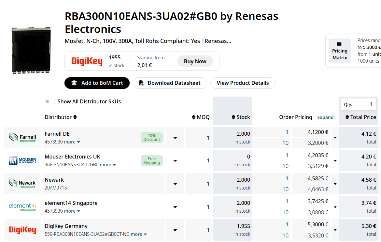Sort by the Distributor column arrows

click(x=75, y=117)
